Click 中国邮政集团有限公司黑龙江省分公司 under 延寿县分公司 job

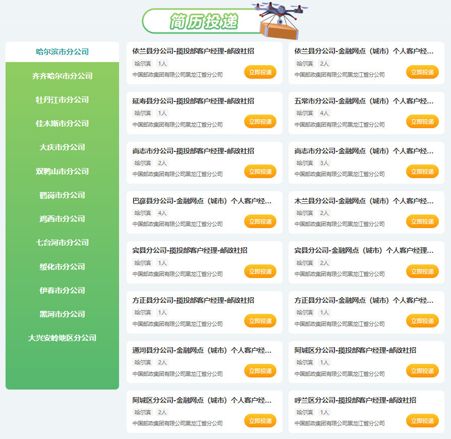point(178,125)
